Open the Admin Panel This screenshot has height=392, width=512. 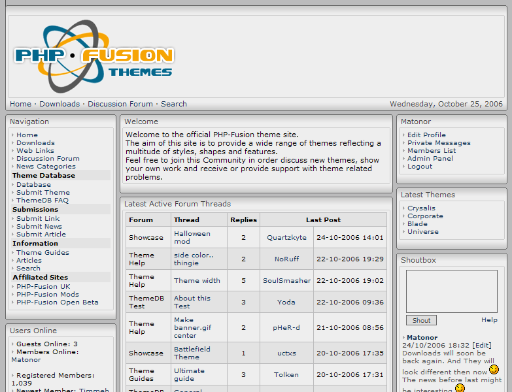[430, 159]
